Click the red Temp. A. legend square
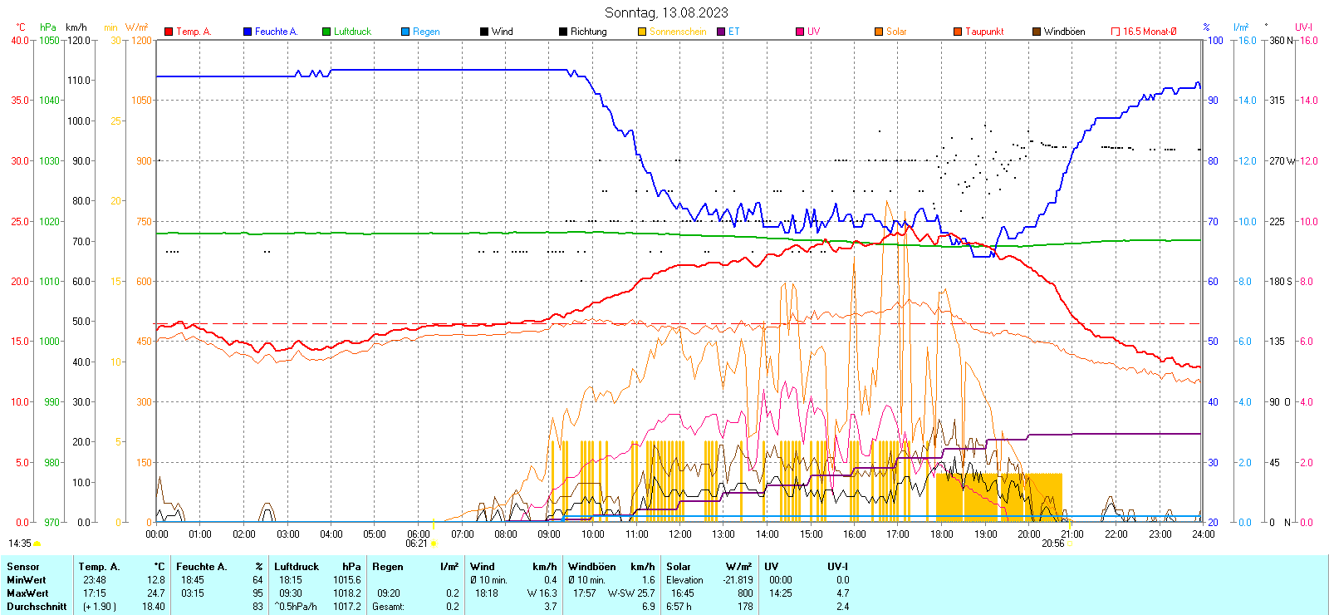Image resolution: width=1329 pixels, height=615 pixels. (169, 32)
